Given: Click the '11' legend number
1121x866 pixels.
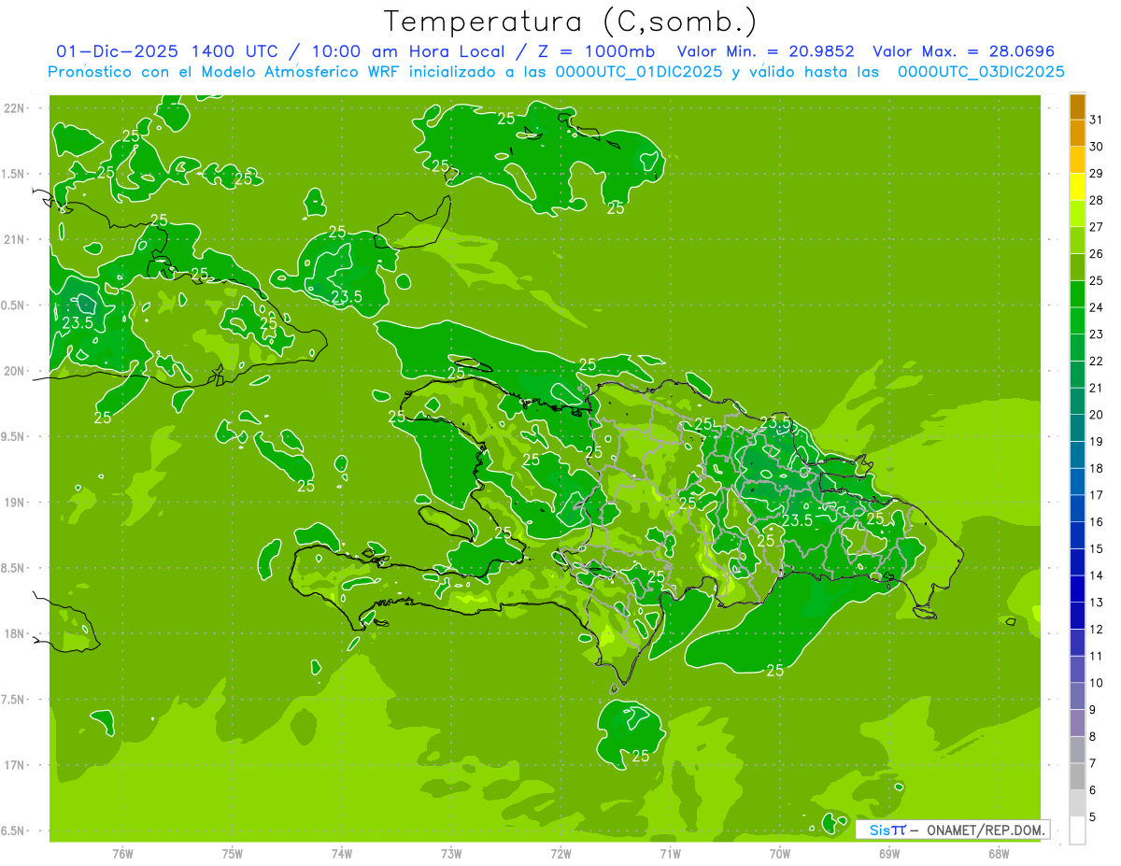Looking at the screenshot, I should pos(1097,656).
